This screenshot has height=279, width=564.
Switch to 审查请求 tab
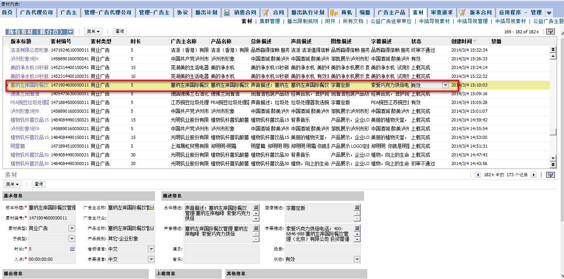pos(442,13)
